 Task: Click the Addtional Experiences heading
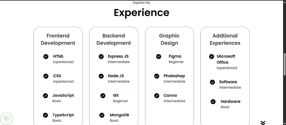[225, 39]
